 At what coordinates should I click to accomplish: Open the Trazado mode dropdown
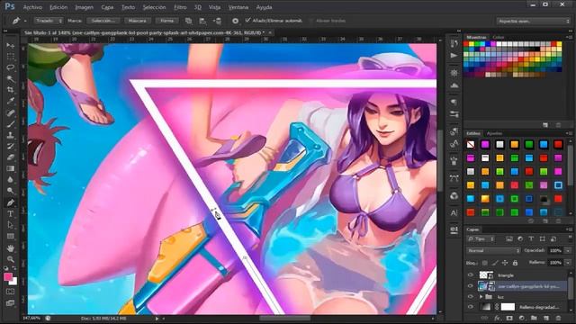click(x=49, y=21)
